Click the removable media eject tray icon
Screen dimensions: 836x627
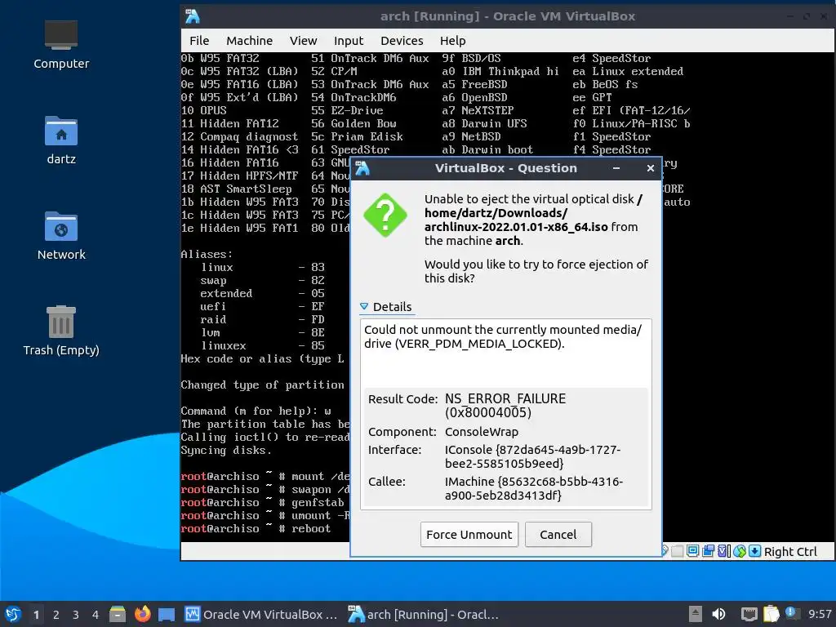695,614
